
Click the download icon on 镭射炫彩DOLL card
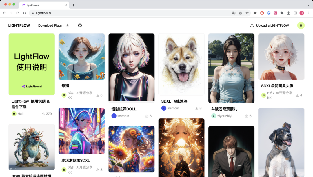pyautogui.click(x=147, y=116)
